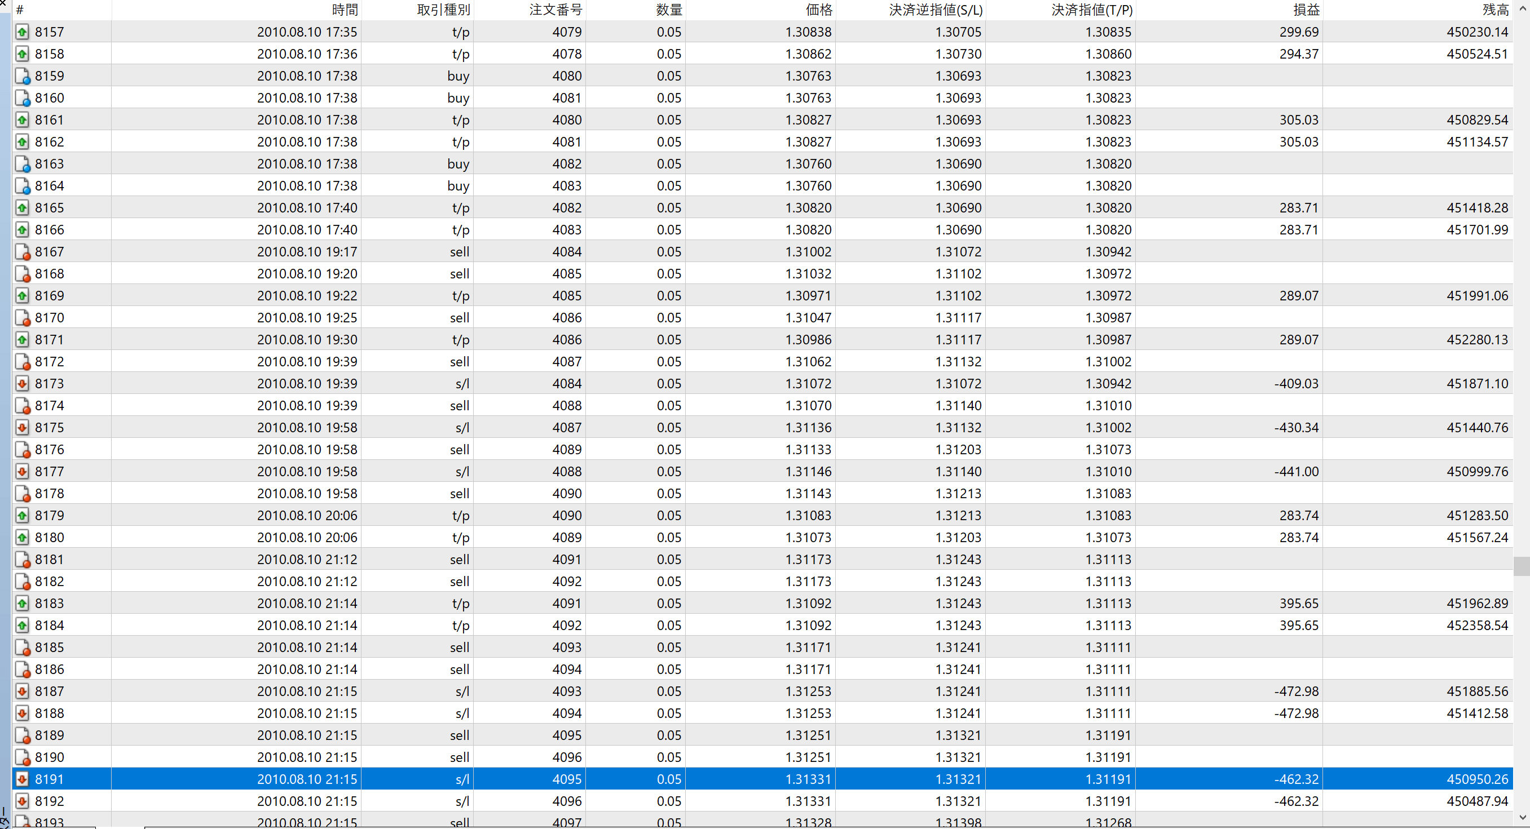This screenshot has height=829, width=1530.
Task: Click the buy order icon in row 8160
Action: pos(22,98)
